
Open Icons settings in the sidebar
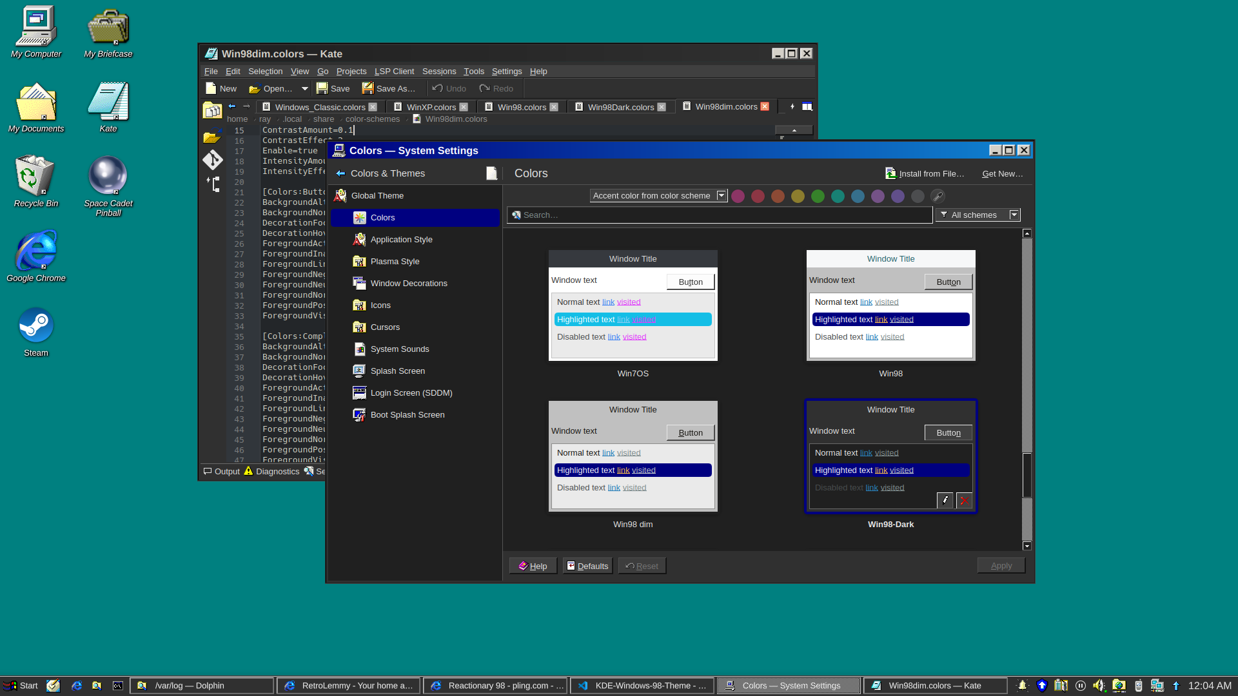click(x=380, y=305)
